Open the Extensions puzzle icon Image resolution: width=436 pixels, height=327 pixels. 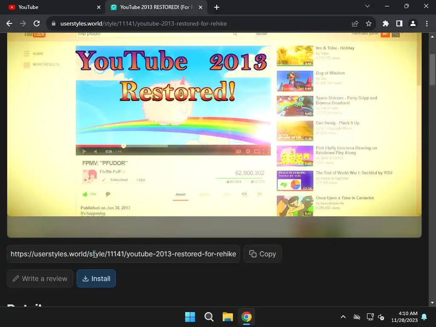(x=385, y=24)
